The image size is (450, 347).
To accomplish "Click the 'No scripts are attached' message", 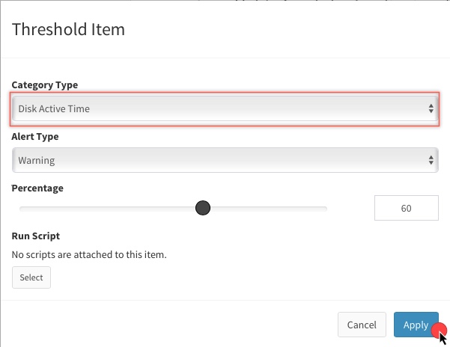I will click(89, 254).
